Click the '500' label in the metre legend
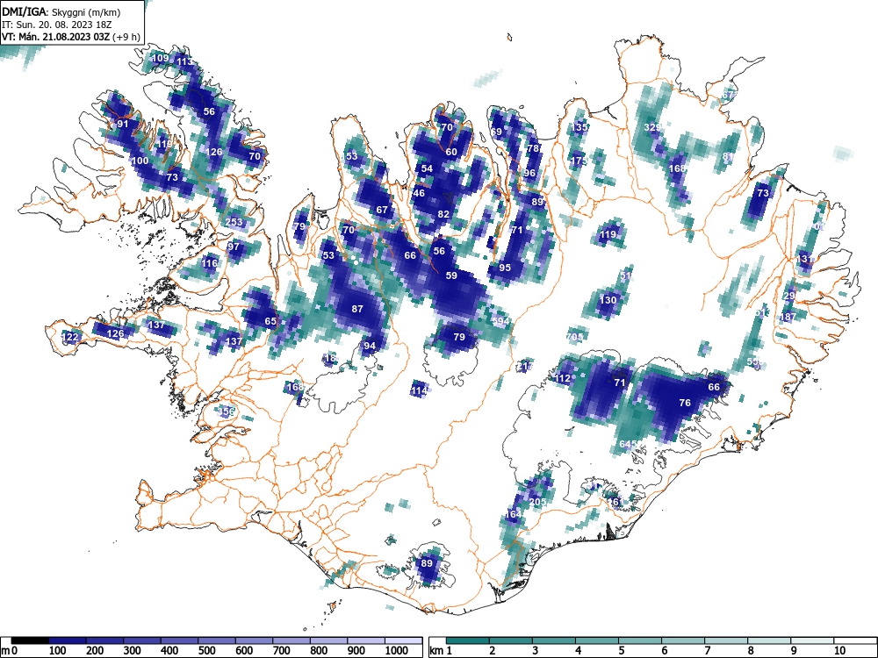 point(206,651)
